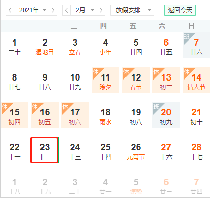The height and width of the screenshot is (198, 210).
Task: Select February 15 初四 rest day
Action: [x=14, y=115]
